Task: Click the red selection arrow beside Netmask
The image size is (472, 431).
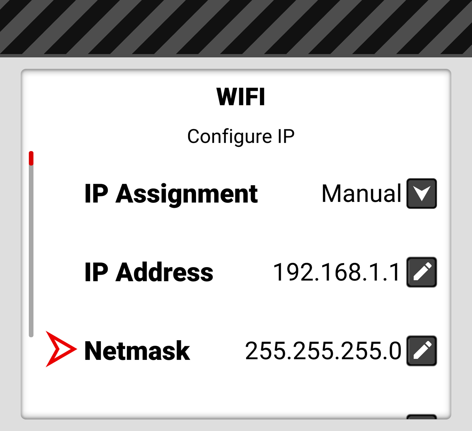Action: click(61, 349)
